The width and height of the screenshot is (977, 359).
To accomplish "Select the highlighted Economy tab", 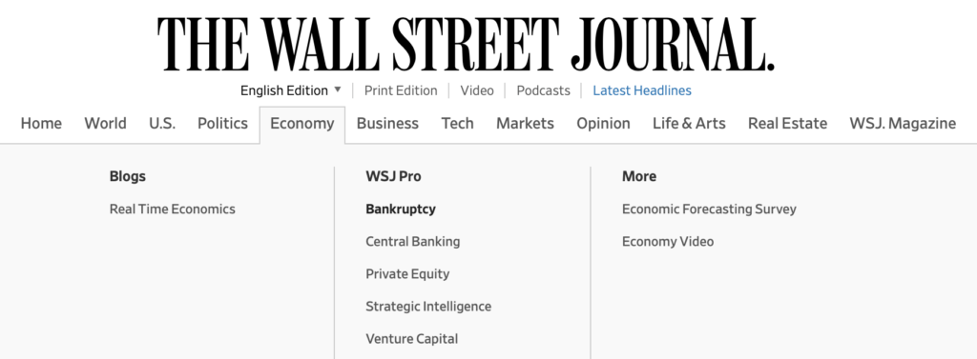I will [302, 124].
